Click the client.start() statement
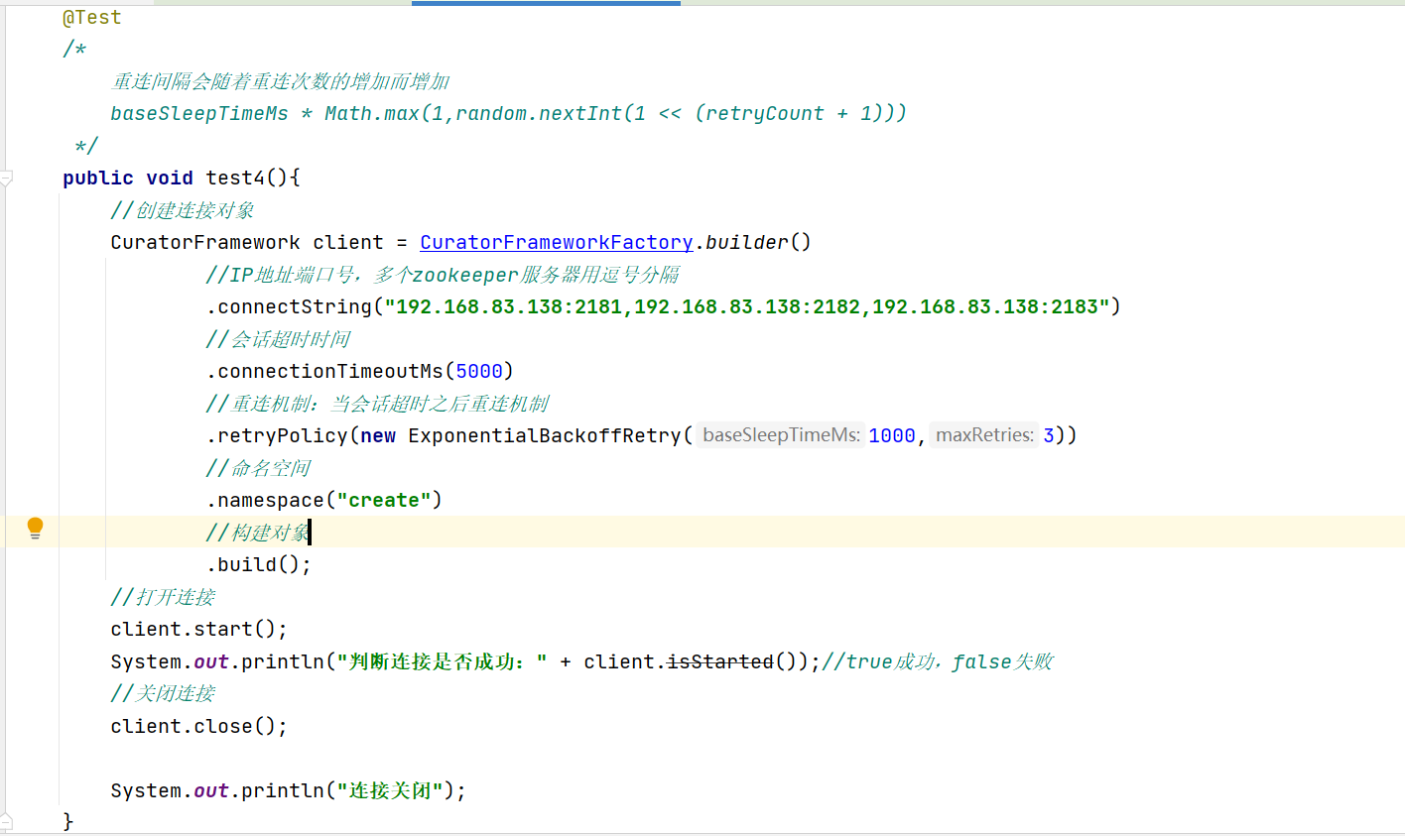This screenshot has width=1405, height=836. (x=198, y=629)
